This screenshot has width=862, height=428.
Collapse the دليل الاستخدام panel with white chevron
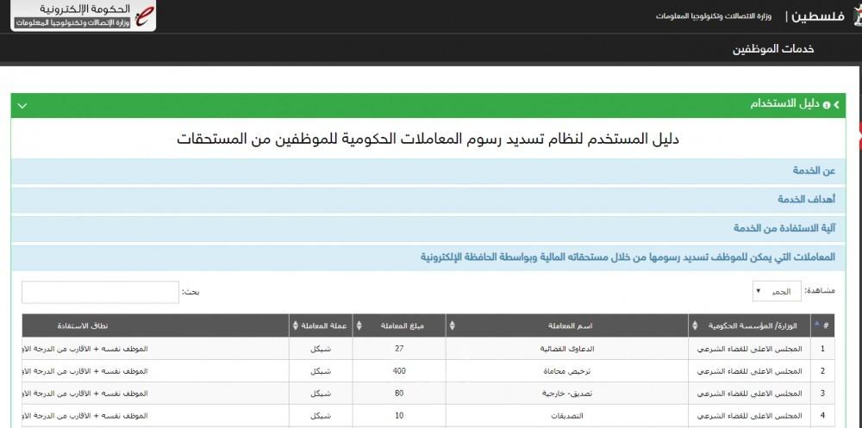tap(22, 105)
